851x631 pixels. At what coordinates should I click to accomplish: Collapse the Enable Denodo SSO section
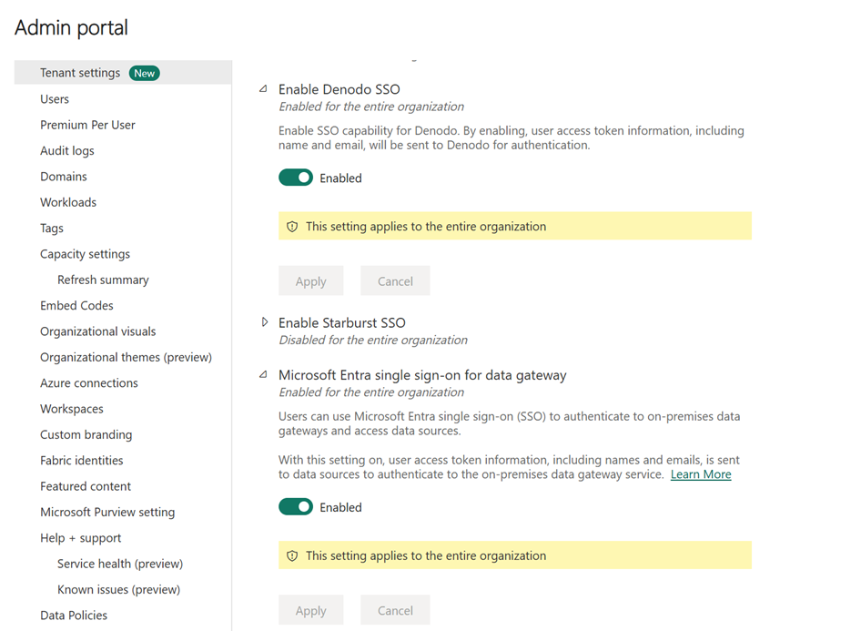[x=263, y=88]
